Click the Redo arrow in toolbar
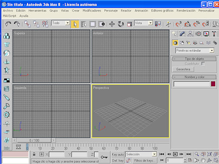 17,24
